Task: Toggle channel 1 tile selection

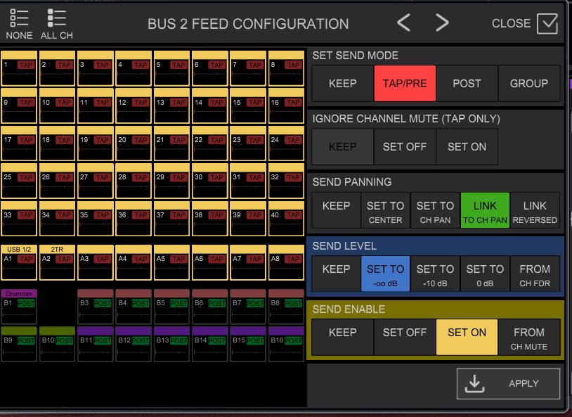Action: (x=19, y=68)
